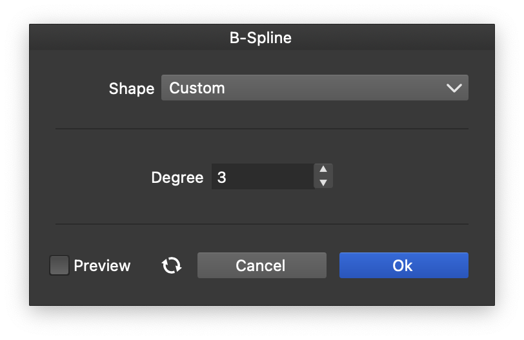Click the Degree label
This screenshot has width=524, height=340.
coord(177,177)
